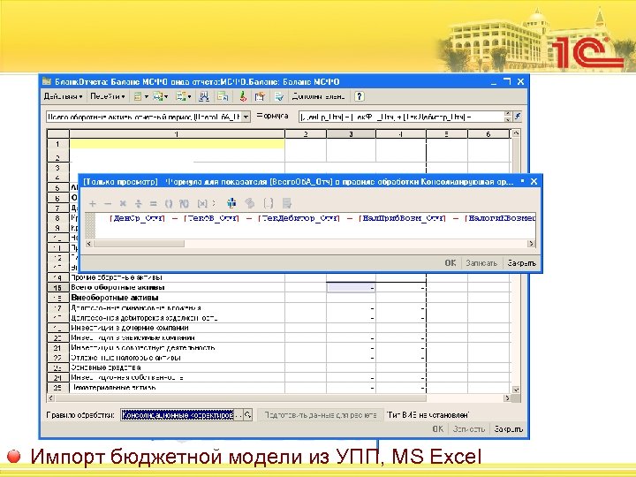Viewport: 636px width, 477px height.
Task: Click the first list-style toolbar icon after Перейти
Action: click(138, 96)
